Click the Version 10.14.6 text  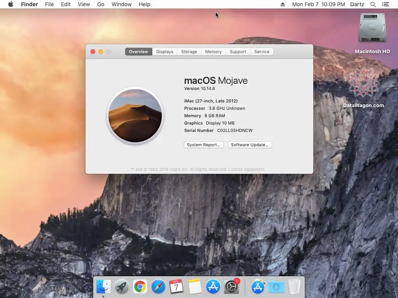click(199, 88)
